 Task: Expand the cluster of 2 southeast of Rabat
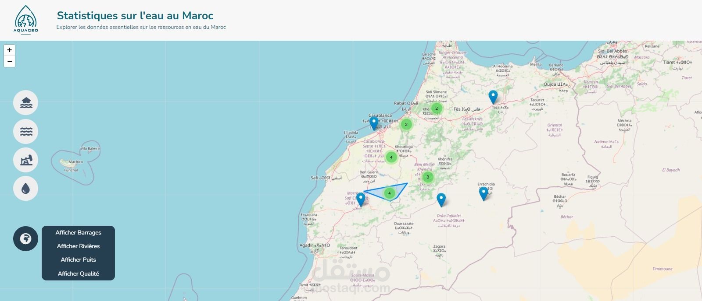(406, 124)
